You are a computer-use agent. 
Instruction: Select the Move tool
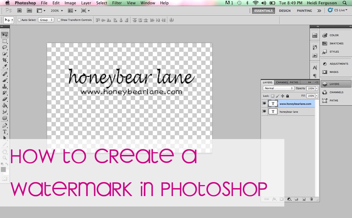pos(5,35)
